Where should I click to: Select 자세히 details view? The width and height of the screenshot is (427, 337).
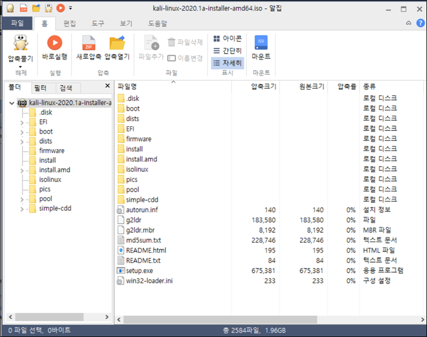pyautogui.click(x=228, y=63)
